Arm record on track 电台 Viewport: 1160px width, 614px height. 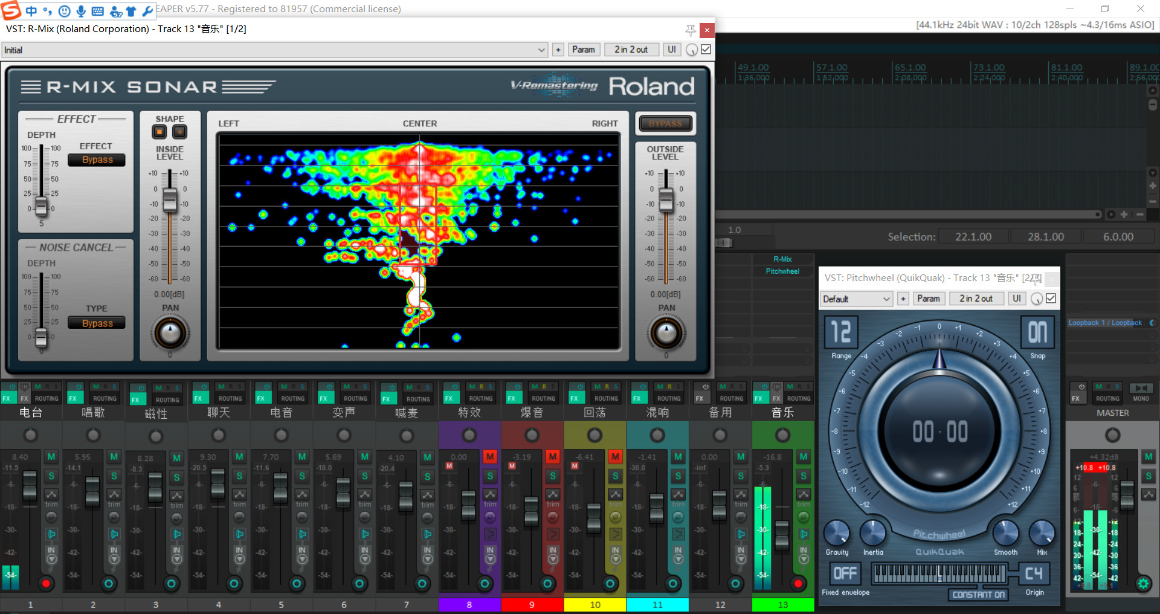pos(46,583)
